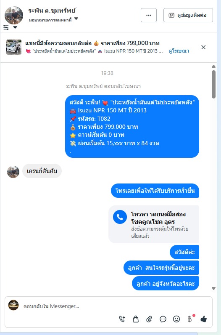
Task: Open ระพิน ต.ขุมทรัพย์ profile picture in header
Action: tap(14, 16)
